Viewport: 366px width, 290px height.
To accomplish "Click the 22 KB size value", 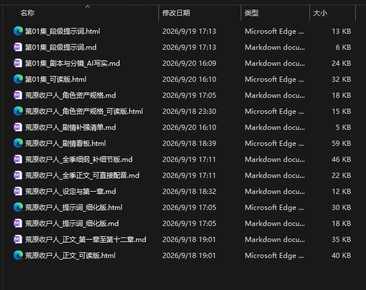I will [x=341, y=175].
